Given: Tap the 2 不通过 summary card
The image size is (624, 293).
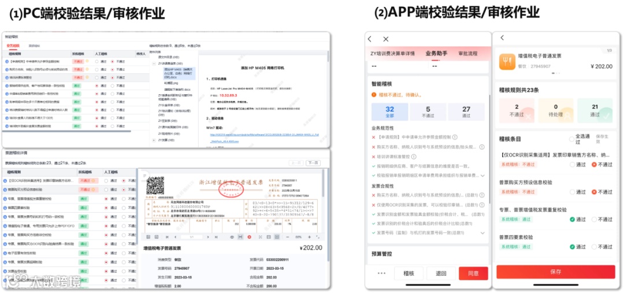Looking at the screenshot, I should 517,110.
